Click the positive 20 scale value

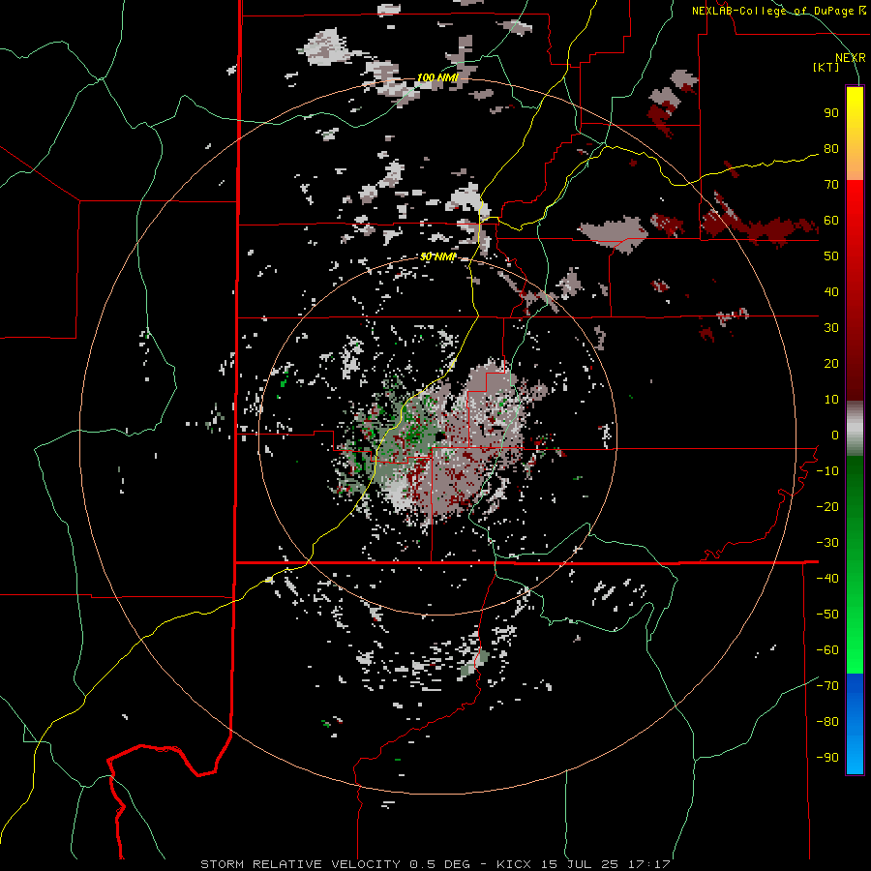point(831,364)
